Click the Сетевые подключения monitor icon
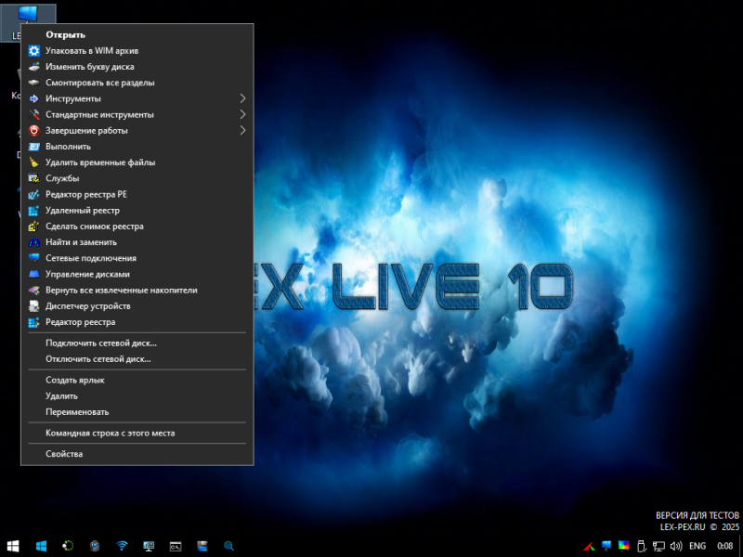Screen dimensions: 743x557 coord(34,258)
